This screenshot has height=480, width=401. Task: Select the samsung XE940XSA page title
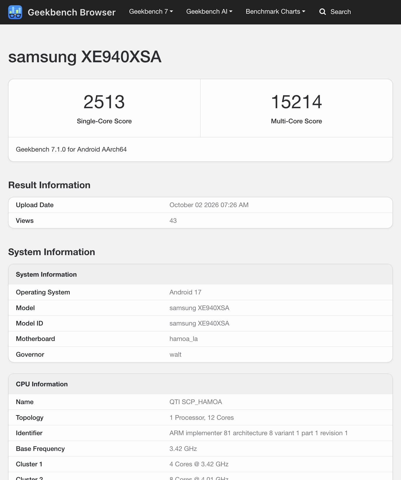pos(85,57)
